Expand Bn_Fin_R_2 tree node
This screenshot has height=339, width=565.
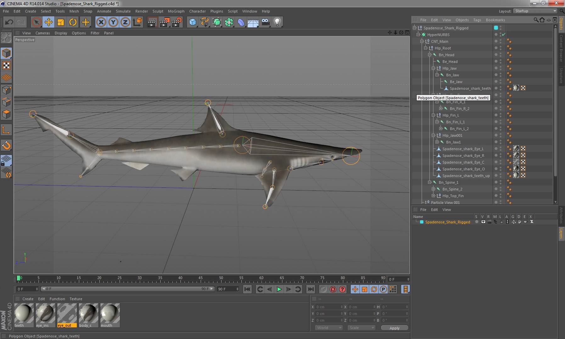coord(441,108)
